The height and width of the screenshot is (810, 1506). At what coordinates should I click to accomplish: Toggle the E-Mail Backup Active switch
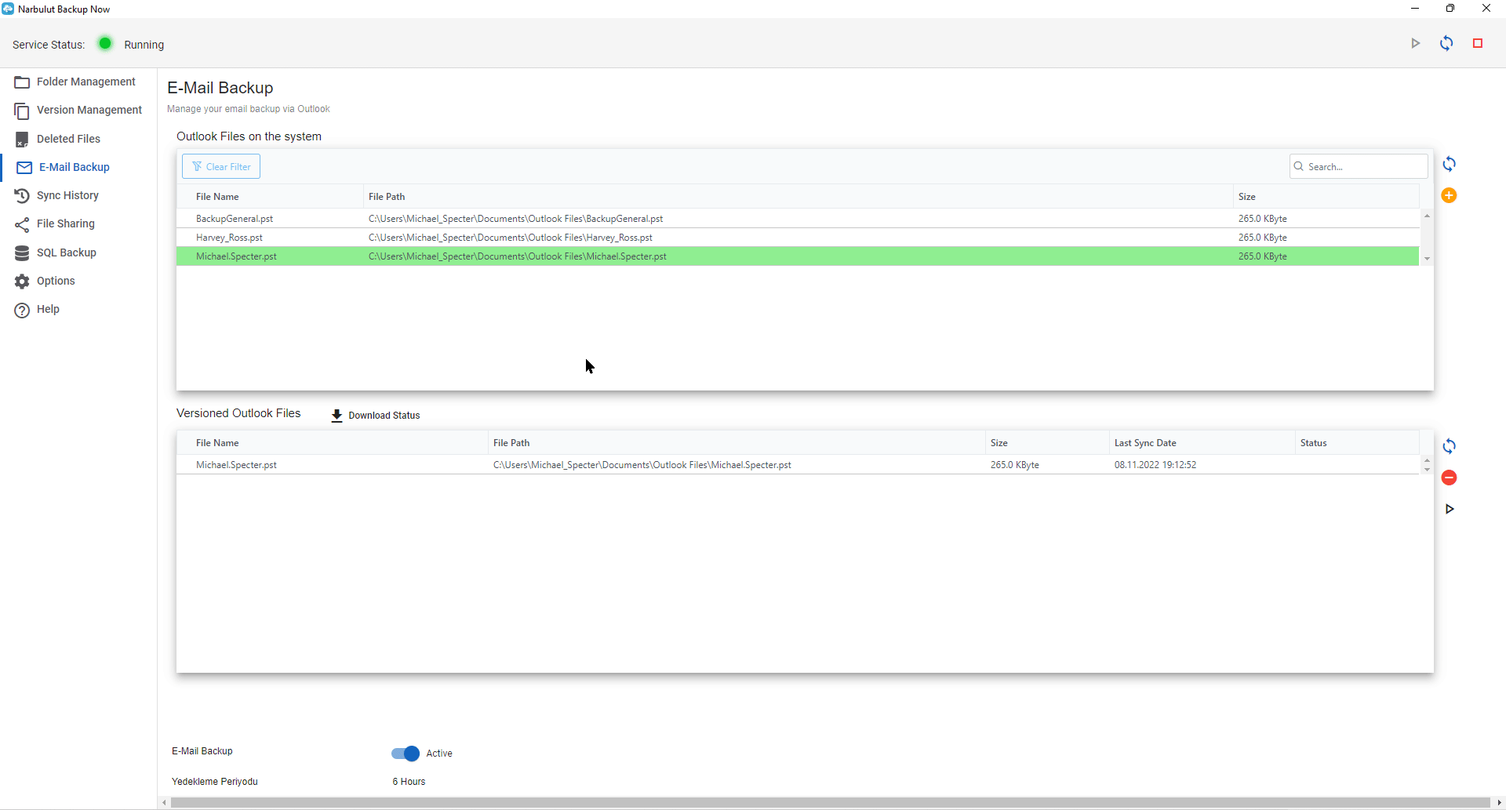[x=406, y=754]
